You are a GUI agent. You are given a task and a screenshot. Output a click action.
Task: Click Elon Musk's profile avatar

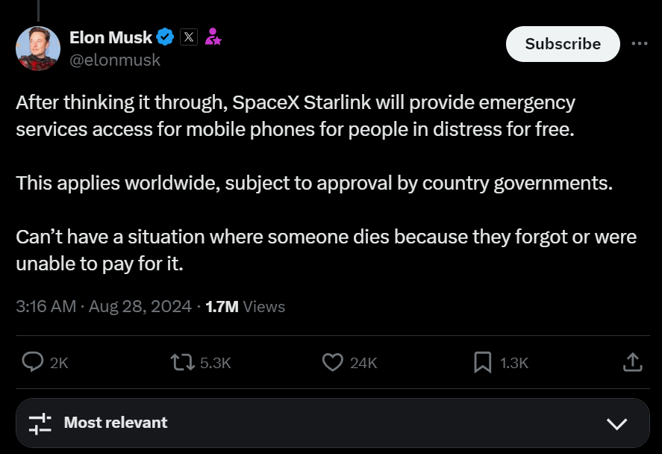(x=38, y=48)
